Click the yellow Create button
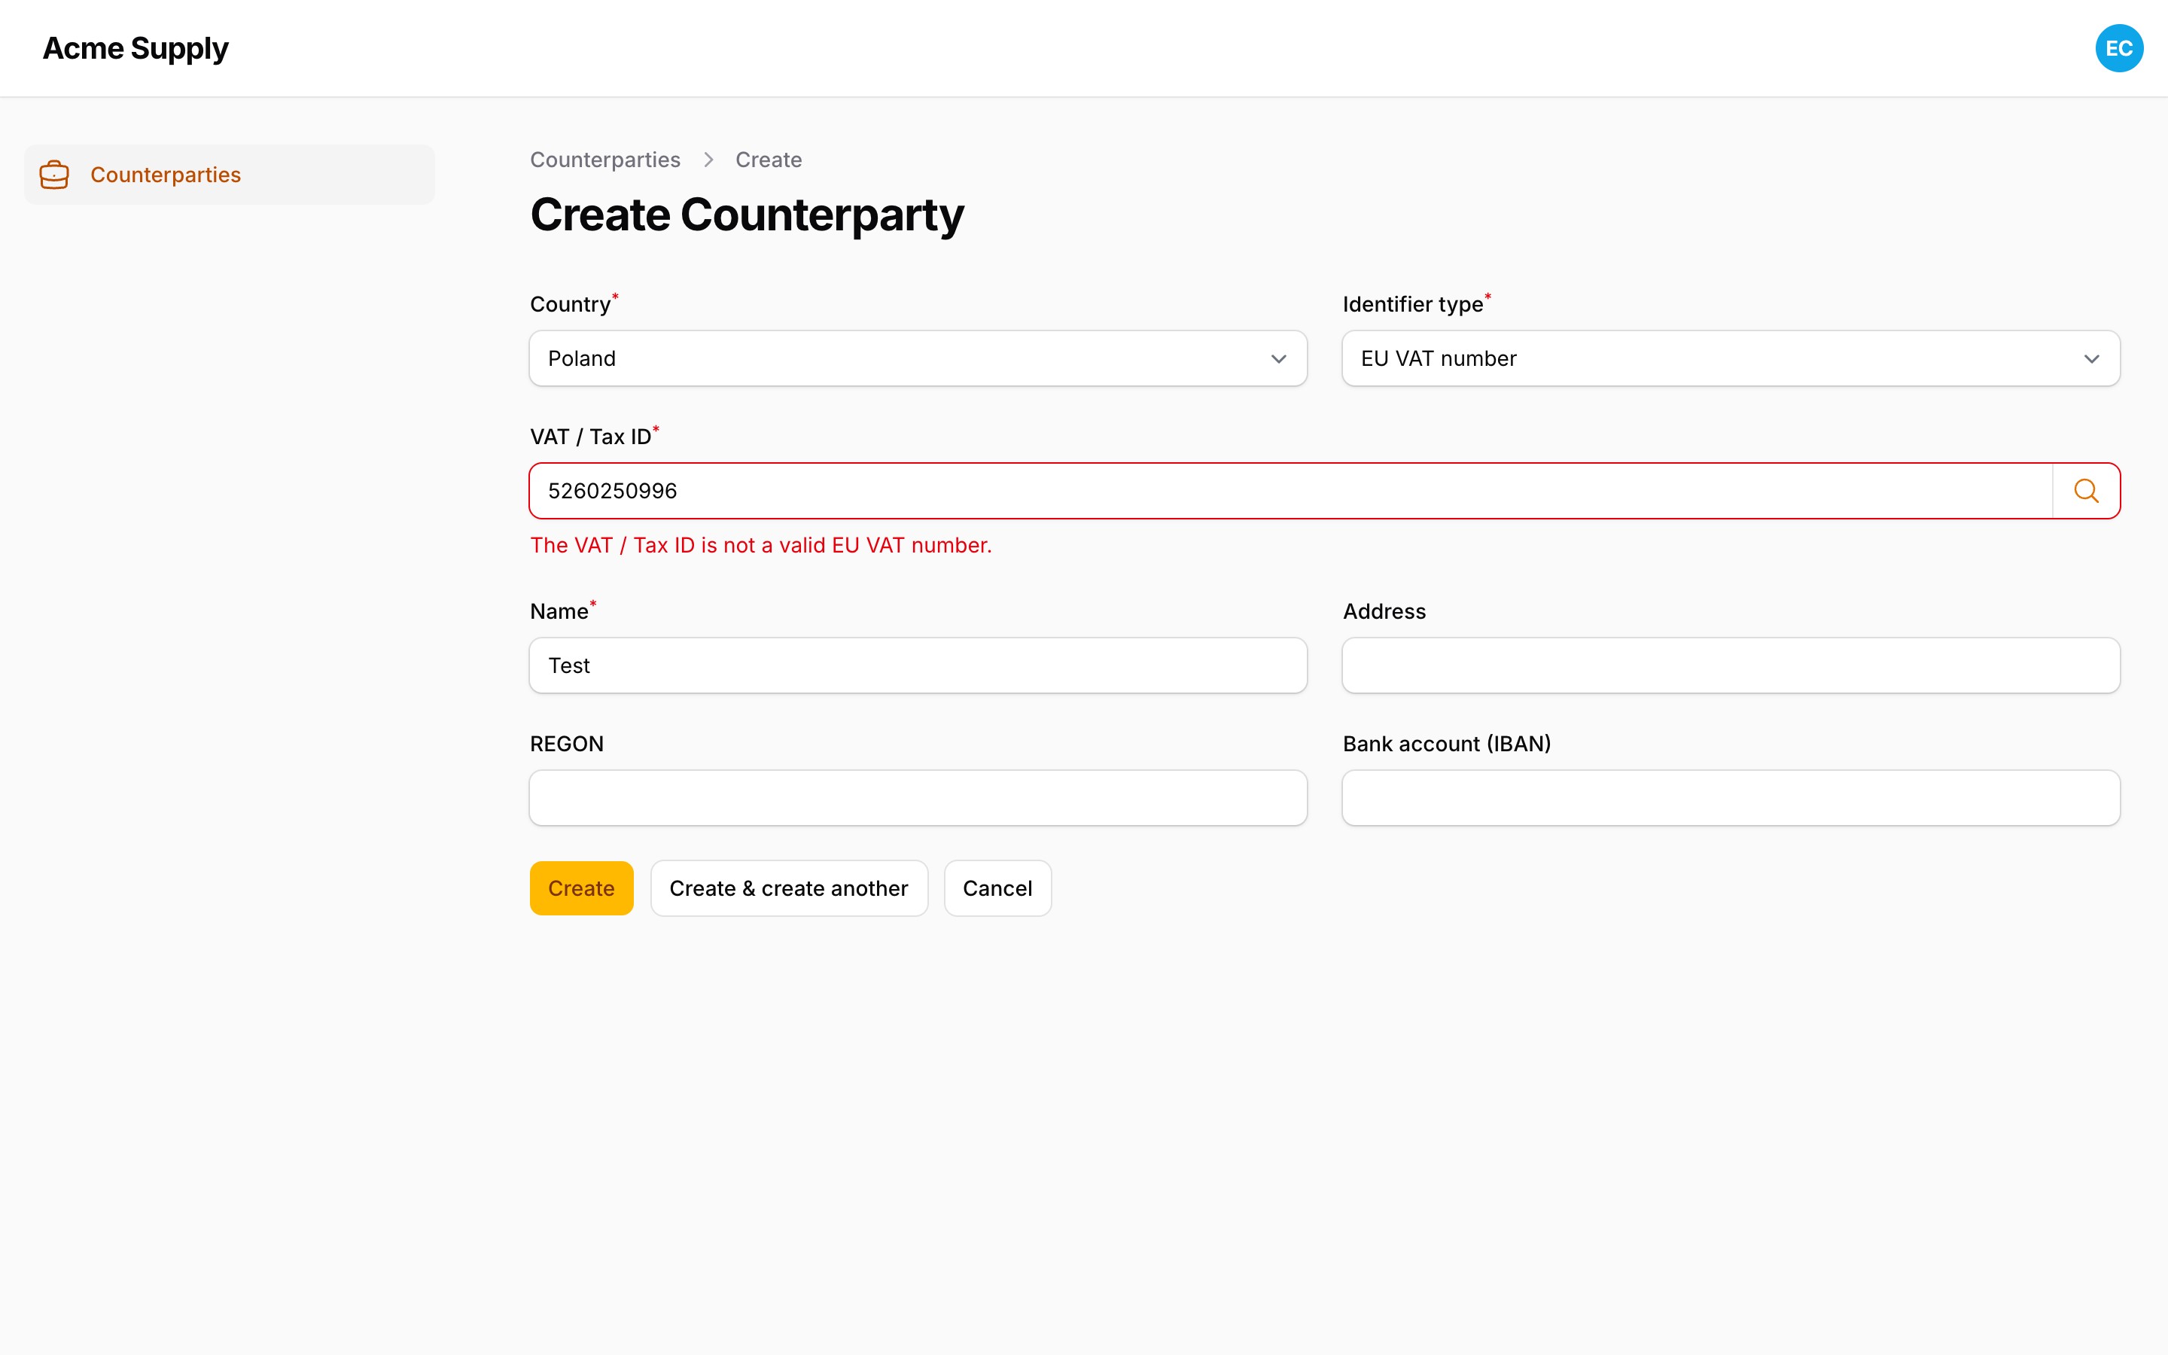 (580, 888)
